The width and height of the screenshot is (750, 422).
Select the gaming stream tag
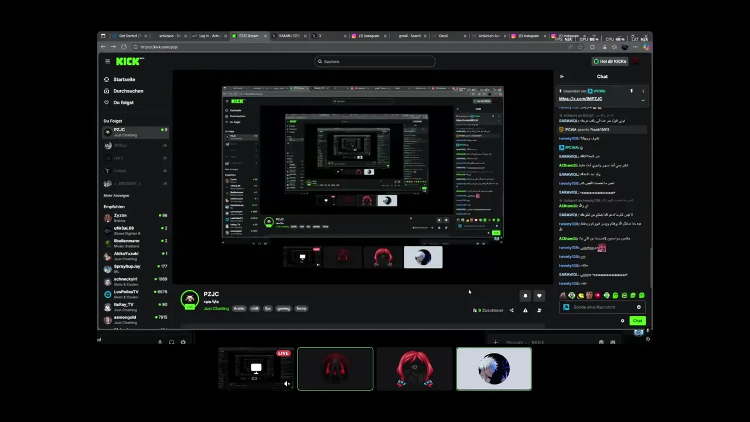click(x=284, y=308)
